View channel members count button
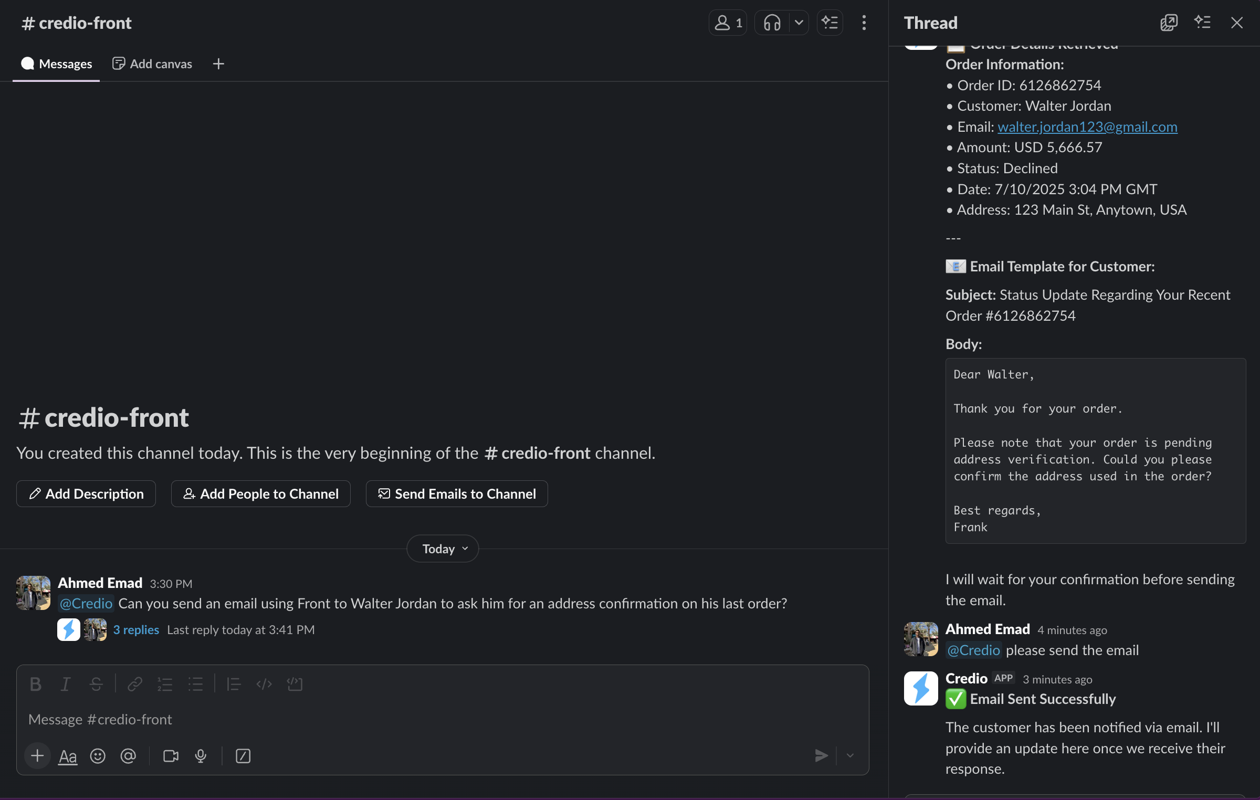The width and height of the screenshot is (1260, 800). (x=728, y=23)
